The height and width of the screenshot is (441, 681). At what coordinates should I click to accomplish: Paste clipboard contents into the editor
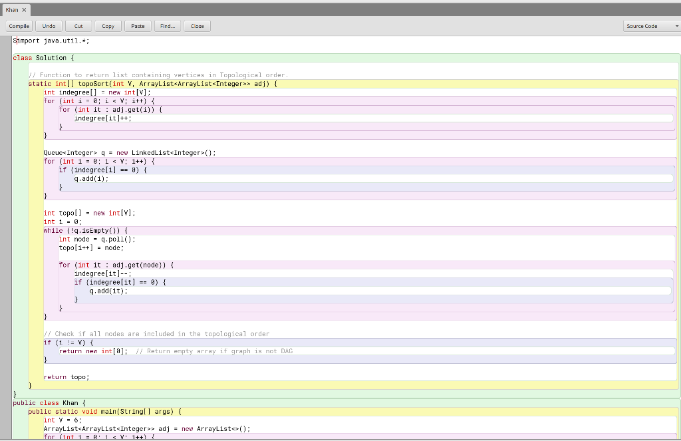(138, 25)
